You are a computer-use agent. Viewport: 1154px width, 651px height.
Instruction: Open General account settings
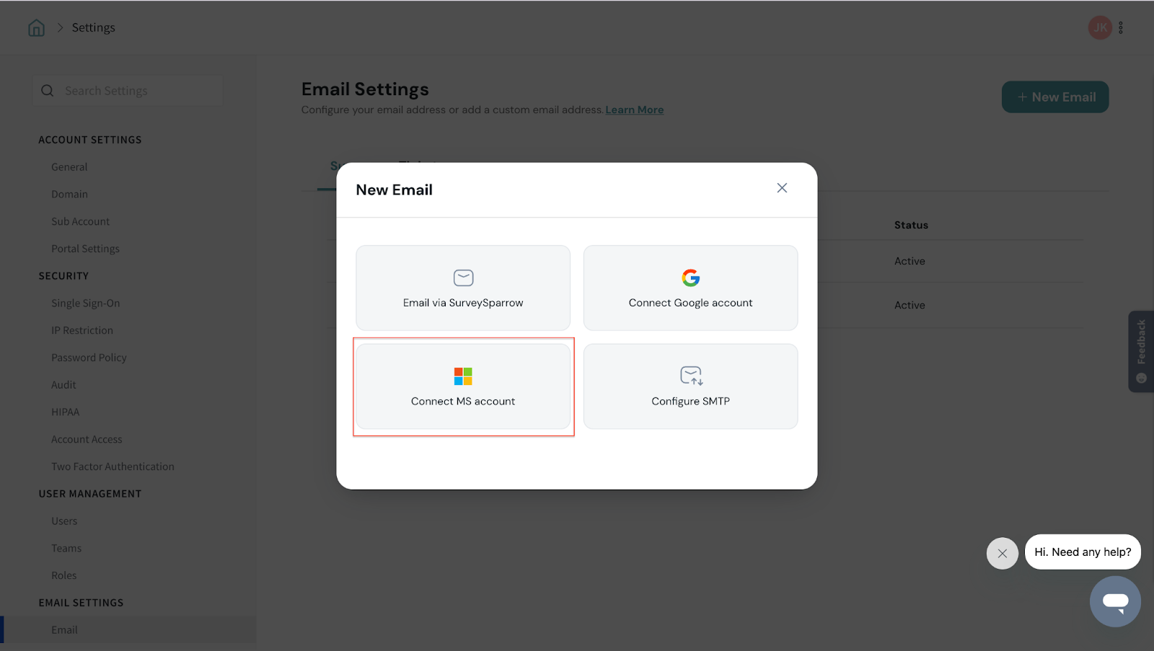[69, 167]
